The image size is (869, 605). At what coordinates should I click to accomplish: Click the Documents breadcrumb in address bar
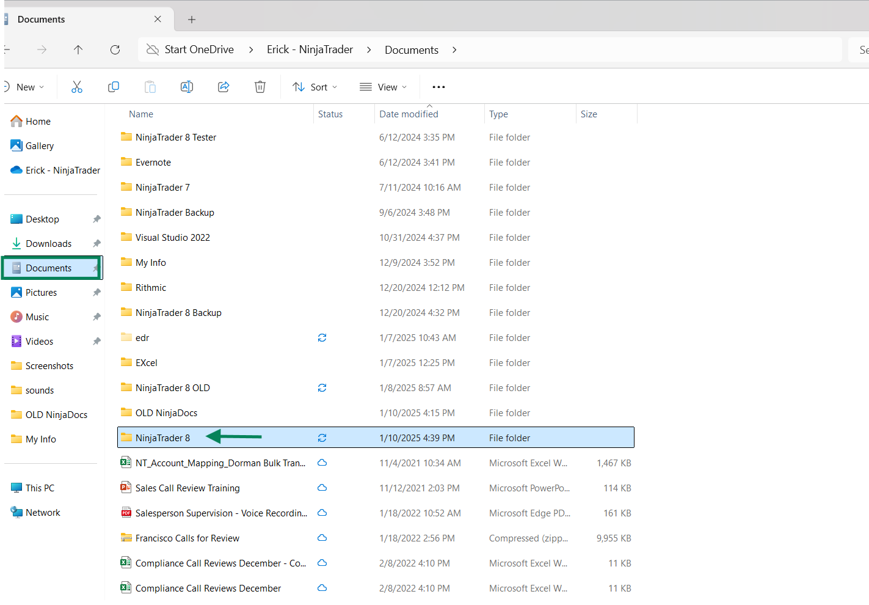pyautogui.click(x=412, y=50)
